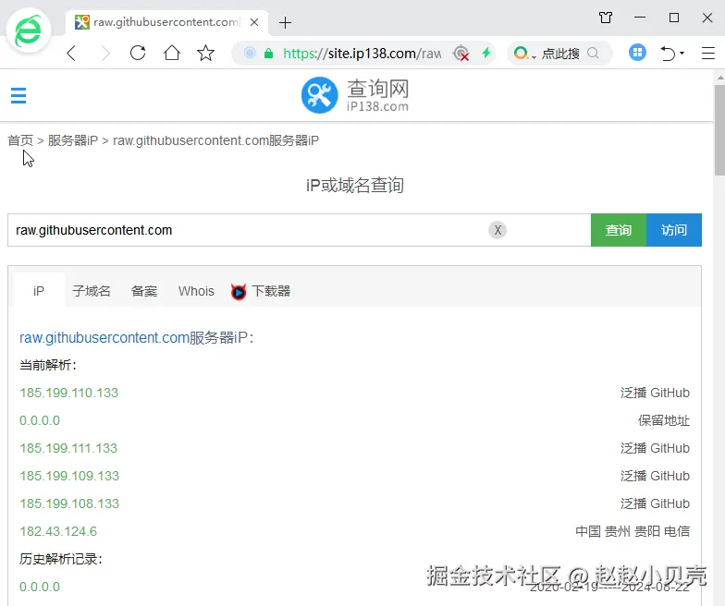Open IP 185.199.108.133
This screenshot has height=606, width=725.
69,503
